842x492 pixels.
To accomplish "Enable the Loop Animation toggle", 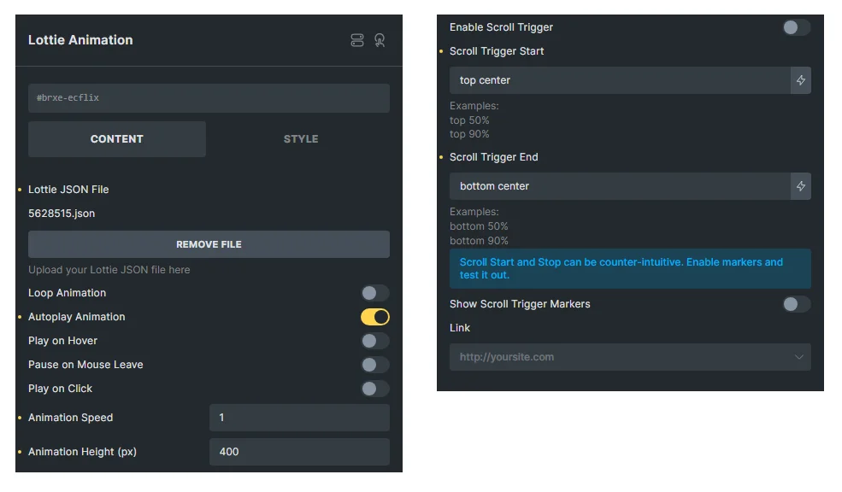I will click(374, 293).
